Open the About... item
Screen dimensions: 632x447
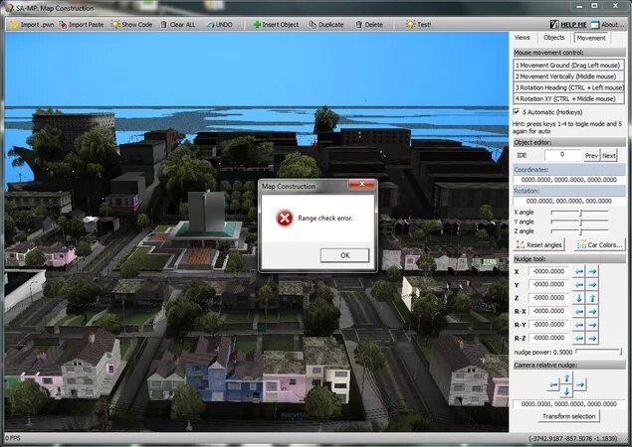pos(607,25)
